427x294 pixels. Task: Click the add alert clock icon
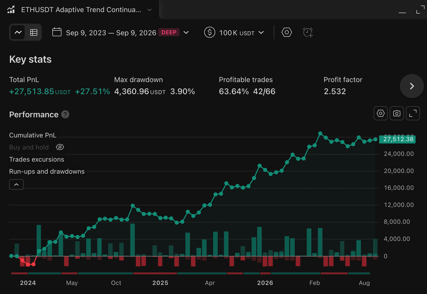point(308,32)
